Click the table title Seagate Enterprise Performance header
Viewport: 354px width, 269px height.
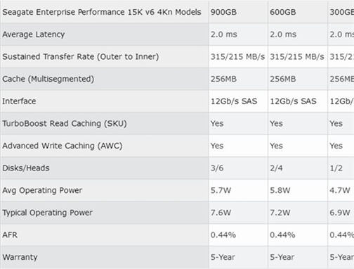(x=102, y=12)
